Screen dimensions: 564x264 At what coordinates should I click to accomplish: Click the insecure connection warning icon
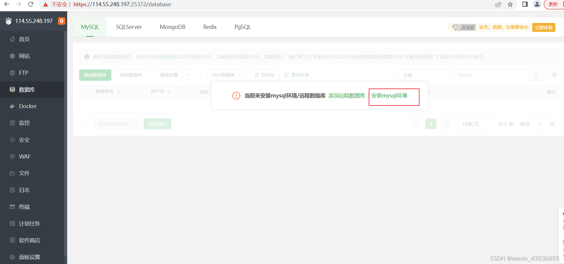(x=46, y=4)
